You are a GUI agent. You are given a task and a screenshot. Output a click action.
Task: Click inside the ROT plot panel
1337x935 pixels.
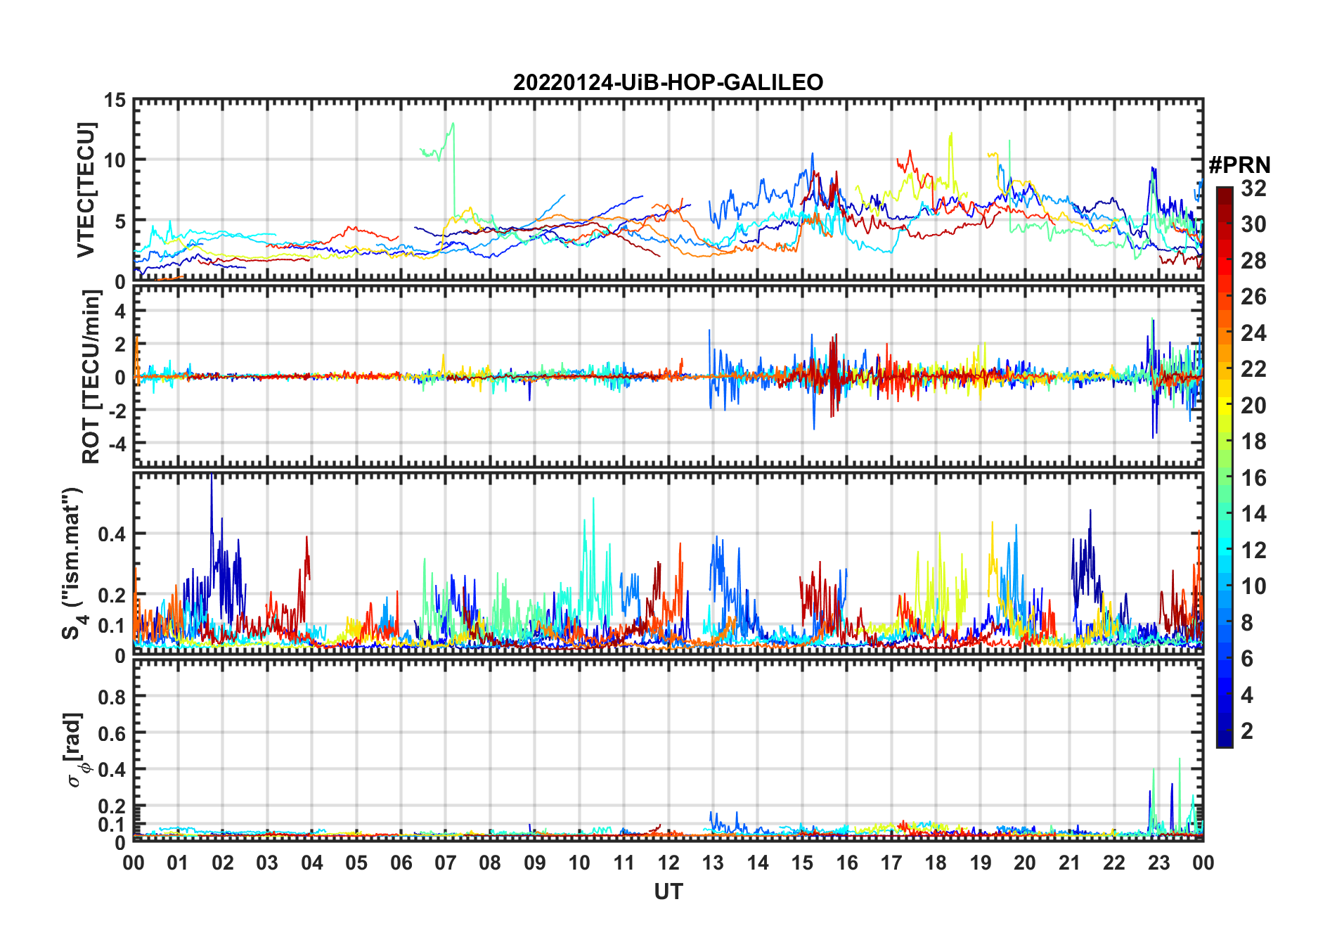click(x=668, y=376)
